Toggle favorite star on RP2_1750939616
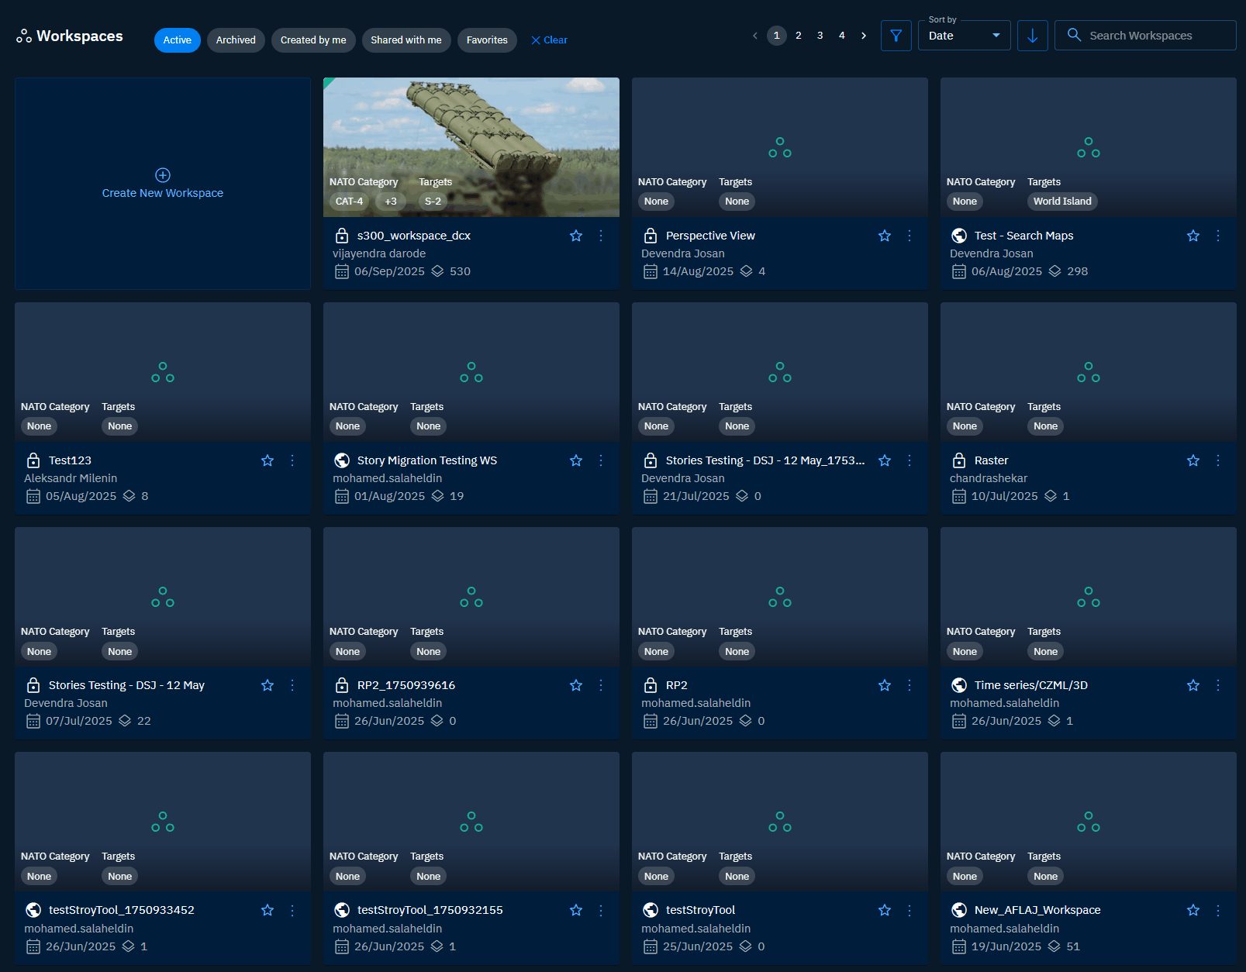 point(576,685)
